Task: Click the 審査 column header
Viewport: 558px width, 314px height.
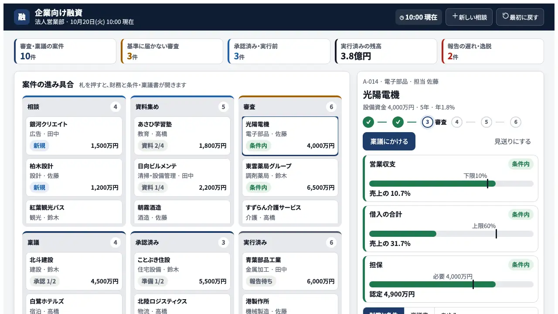Action: pos(290,107)
